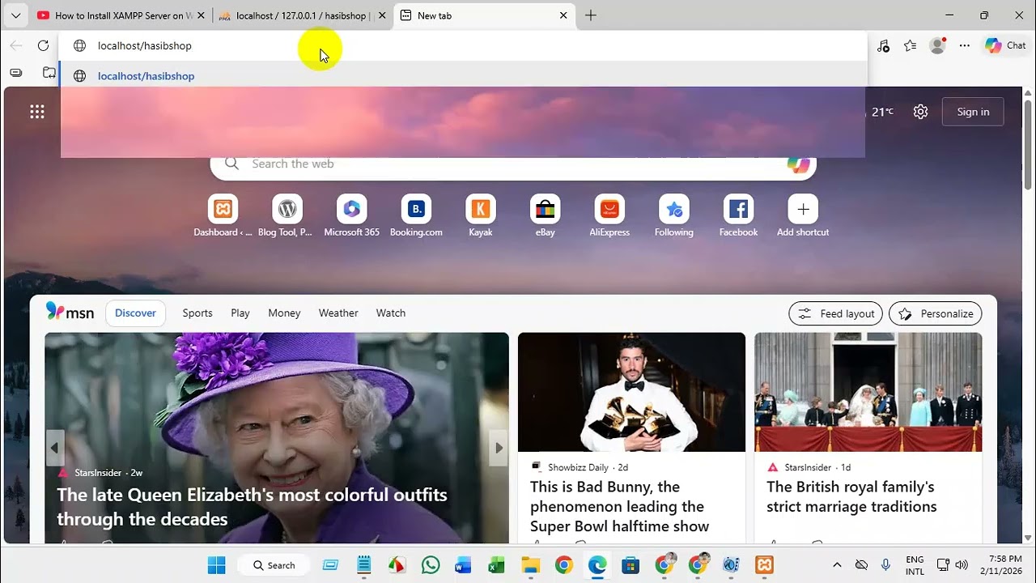Open WhatsApp from the taskbar
The width and height of the screenshot is (1036, 583).
tap(431, 564)
